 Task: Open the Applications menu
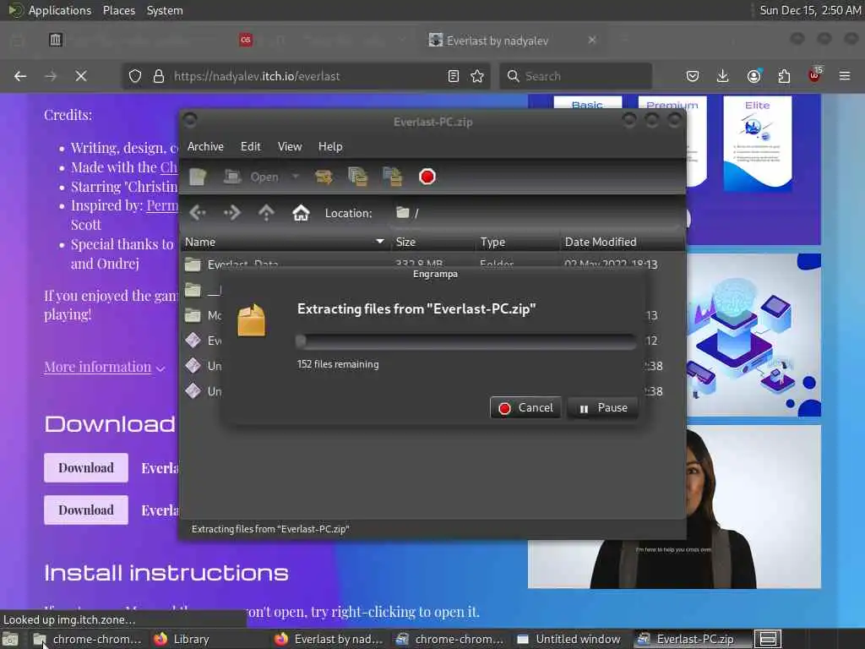[x=60, y=10]
